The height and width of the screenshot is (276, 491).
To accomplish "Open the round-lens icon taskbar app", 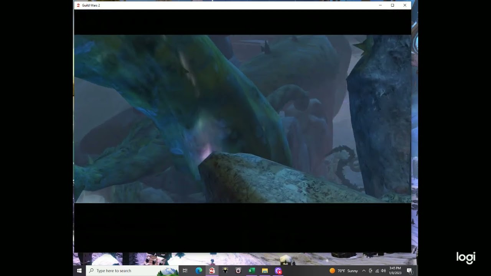I will [238, 271].
